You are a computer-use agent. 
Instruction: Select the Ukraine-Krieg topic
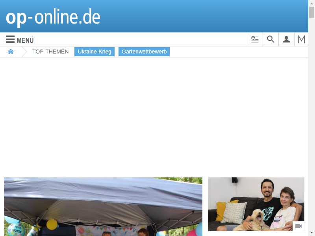coord(94,52)
